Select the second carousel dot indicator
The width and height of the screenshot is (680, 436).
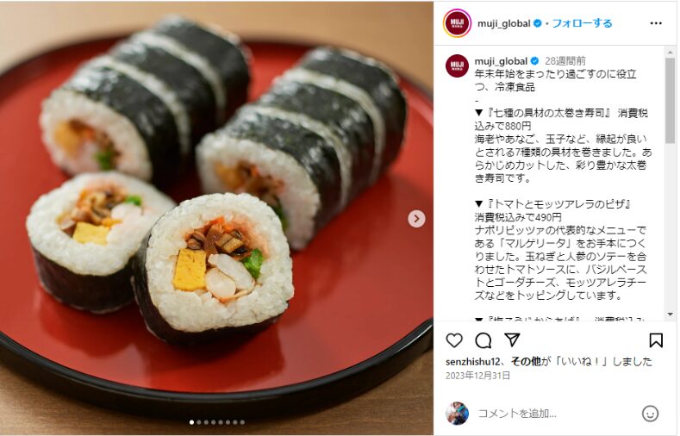click(x=199, y=422)
